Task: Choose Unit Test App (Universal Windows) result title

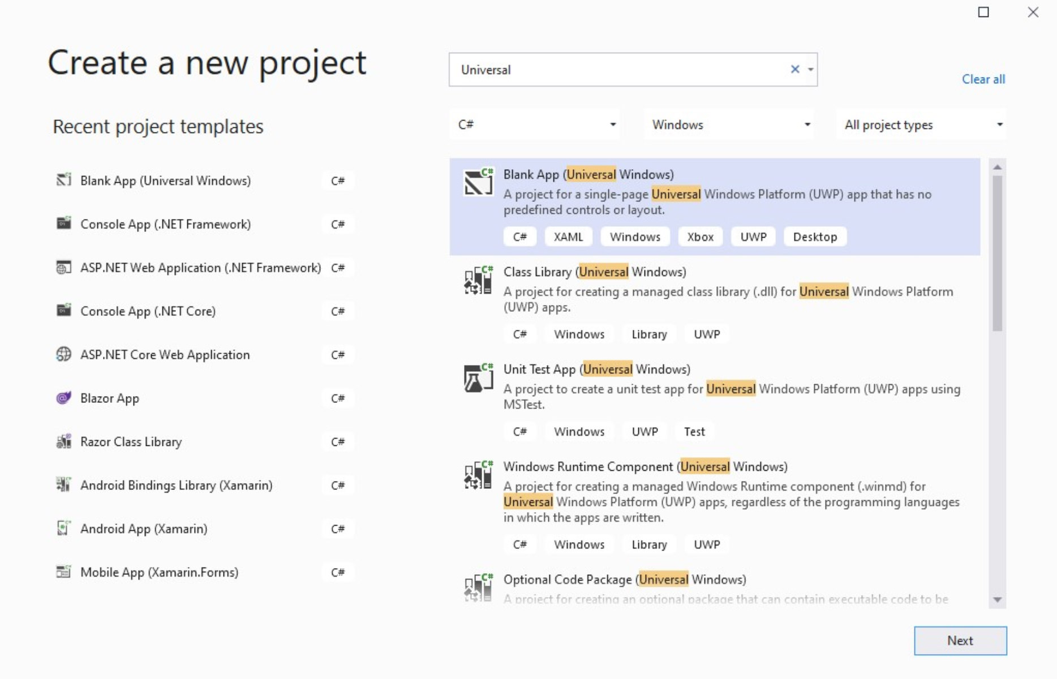Action: click(x=597, y=369)
